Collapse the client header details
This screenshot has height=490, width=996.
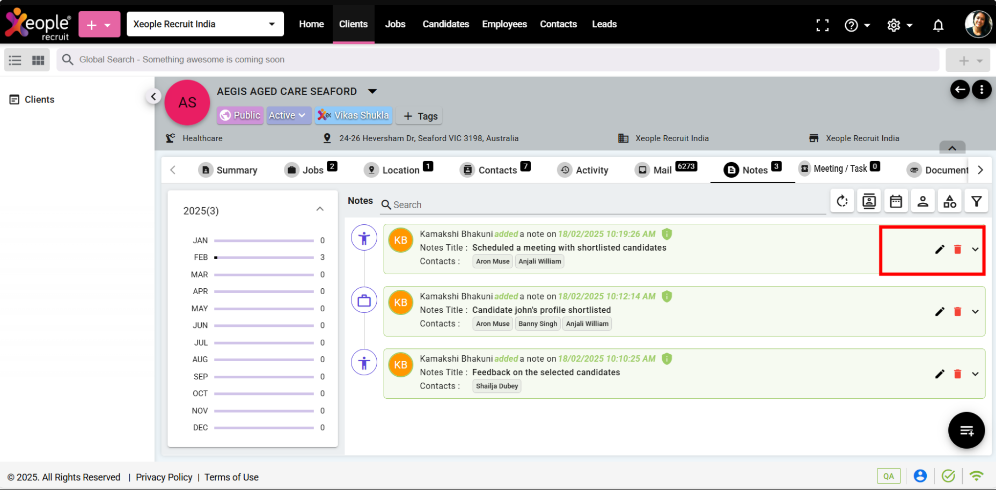[x=952, y=148]
